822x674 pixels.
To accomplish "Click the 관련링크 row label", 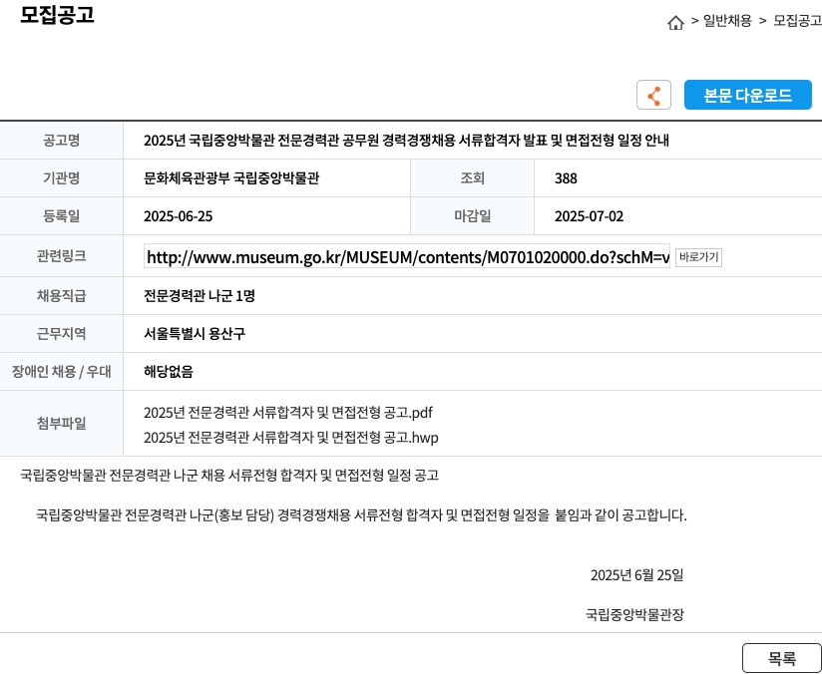I will [61, 256].
